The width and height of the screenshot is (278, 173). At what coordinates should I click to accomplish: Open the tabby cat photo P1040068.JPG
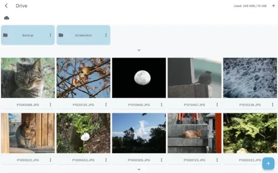(28, 78)
